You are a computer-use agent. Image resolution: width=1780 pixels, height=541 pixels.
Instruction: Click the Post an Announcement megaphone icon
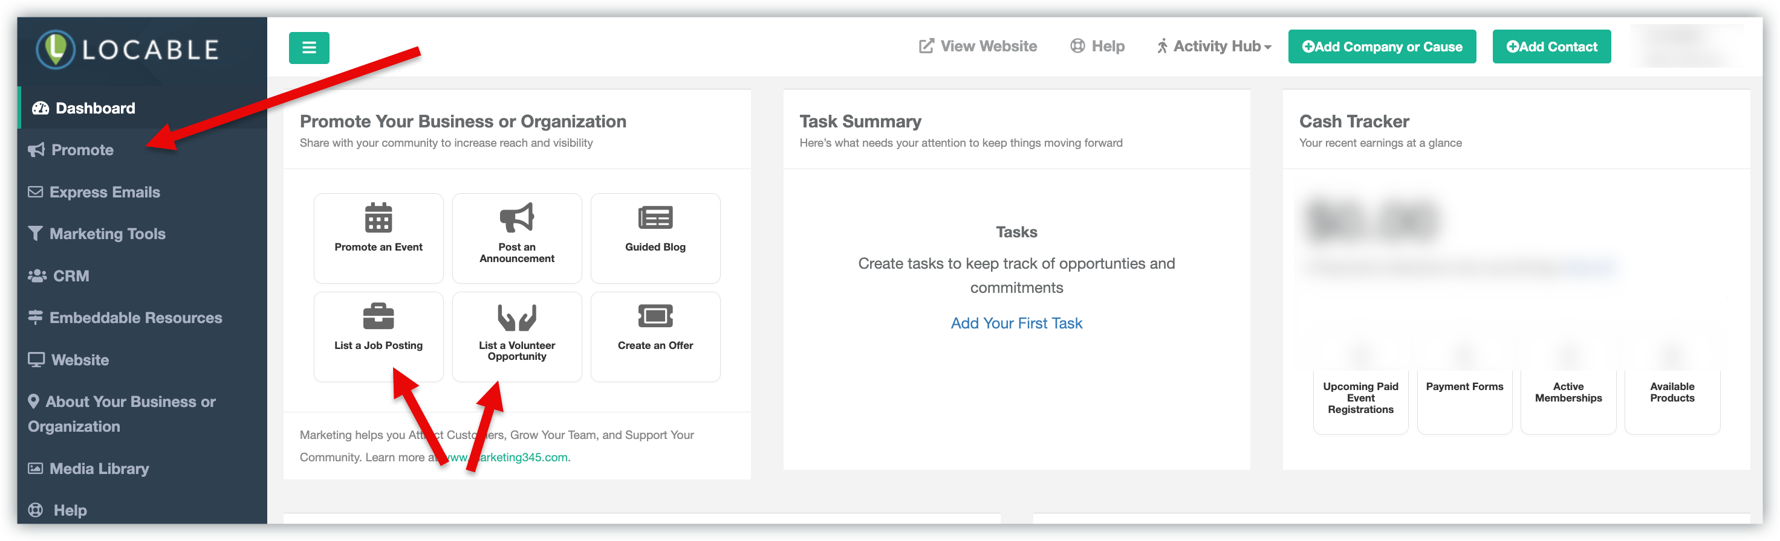(517, 218)
